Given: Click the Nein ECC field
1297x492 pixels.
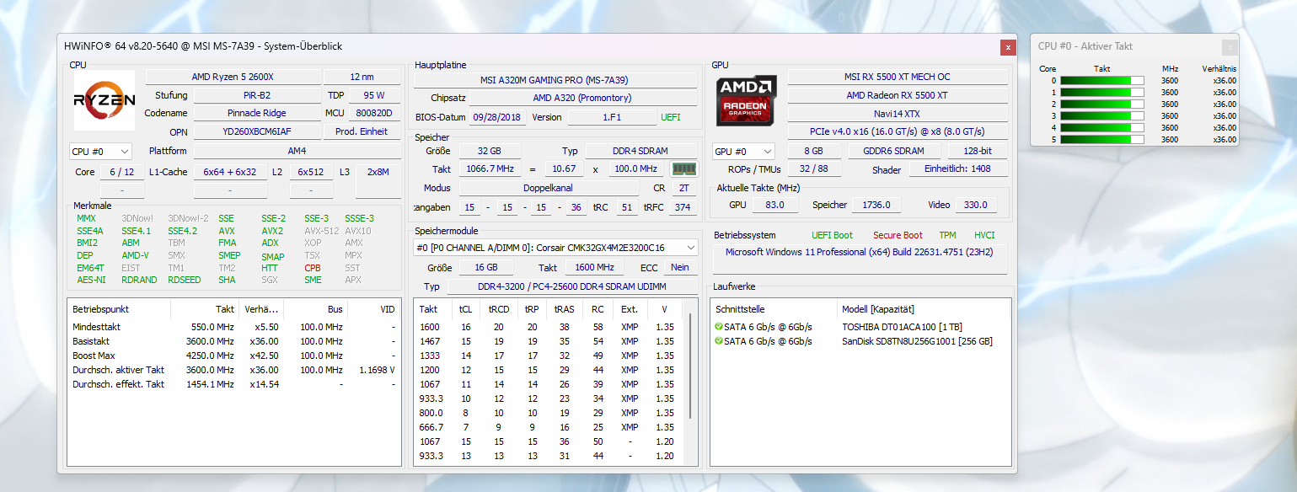Looking at the screenshot, I should [x=679, y=267].
